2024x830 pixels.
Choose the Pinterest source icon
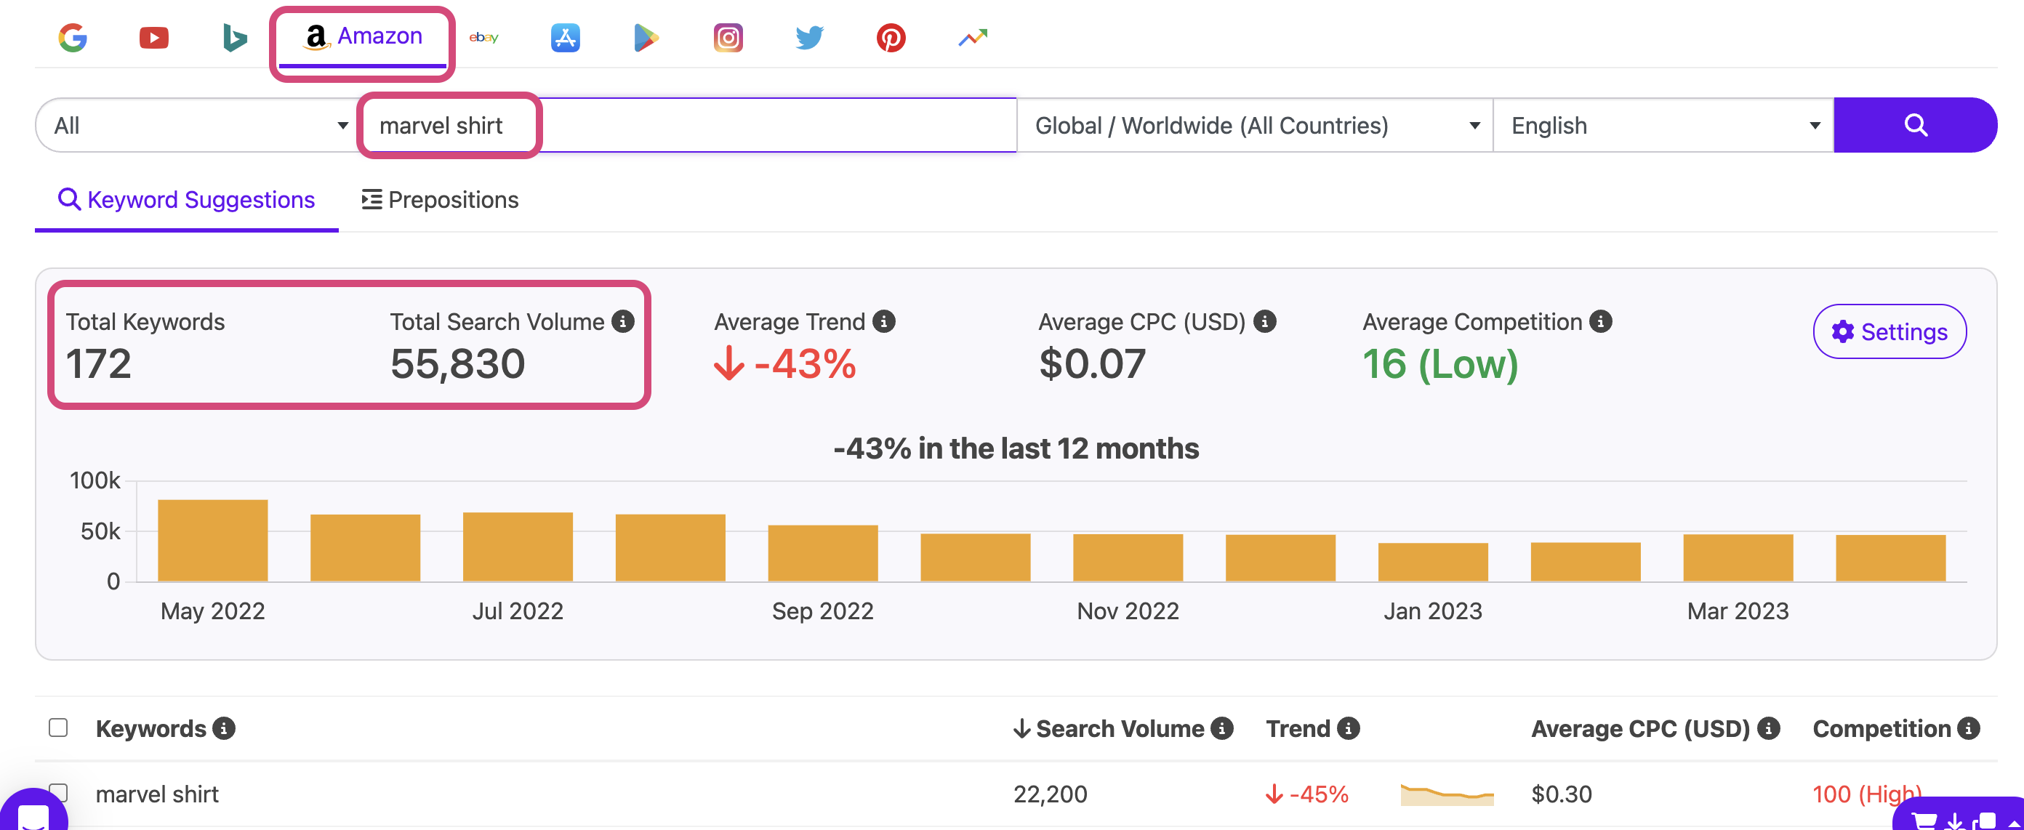[x=891, y=37]
